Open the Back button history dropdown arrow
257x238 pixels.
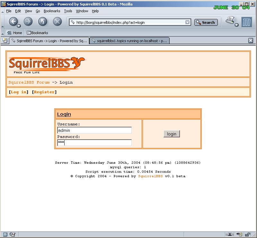19,26
